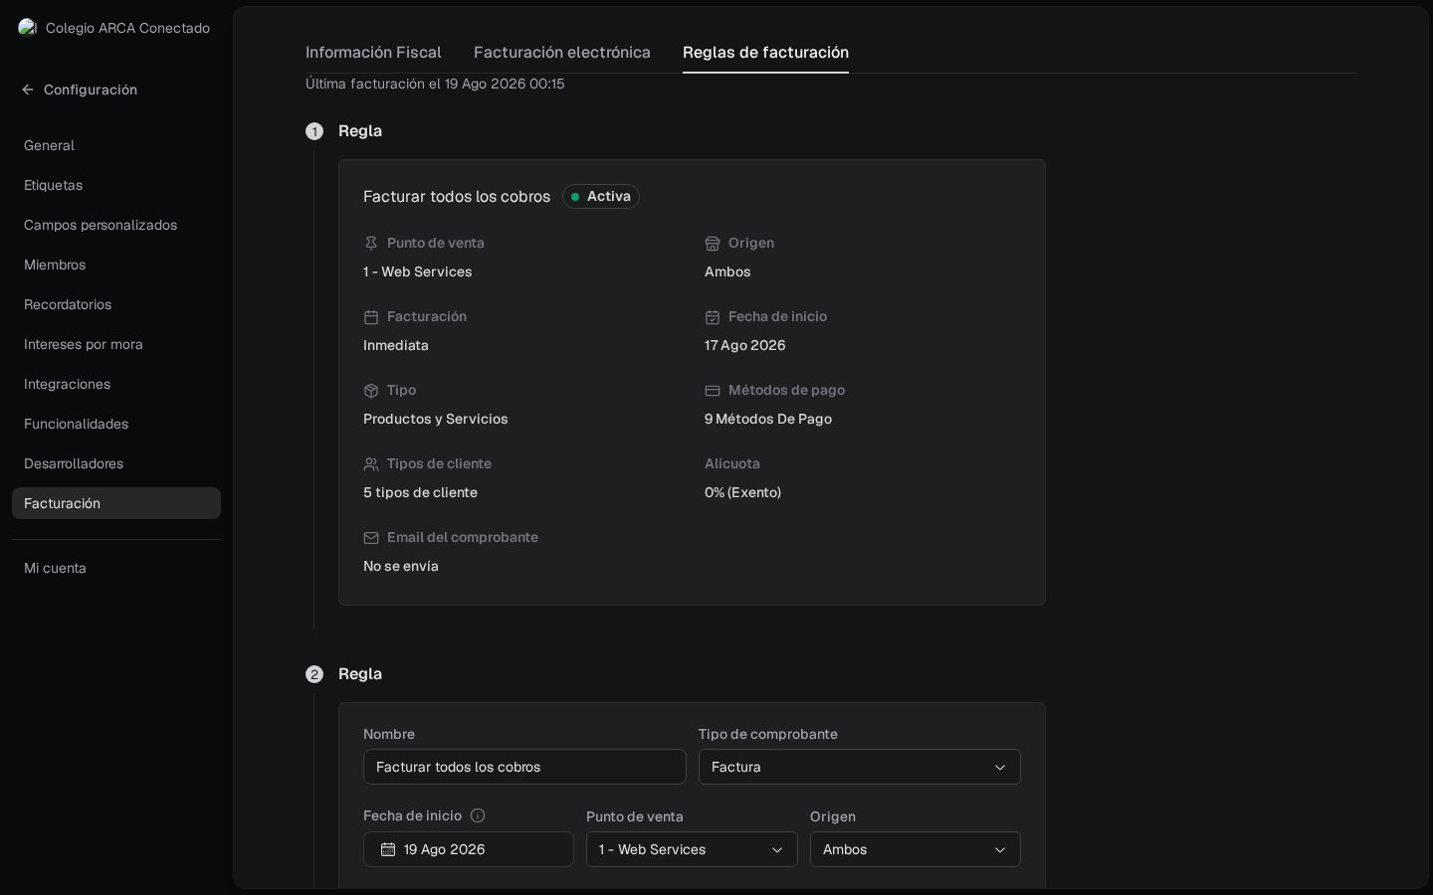Click the Colegio ARCA Conectado organization name

(x=127, y=28)
